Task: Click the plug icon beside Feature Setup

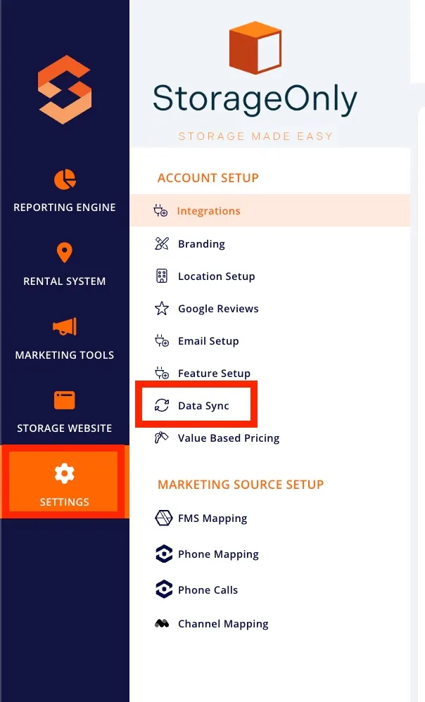Action: pos(162,373)
